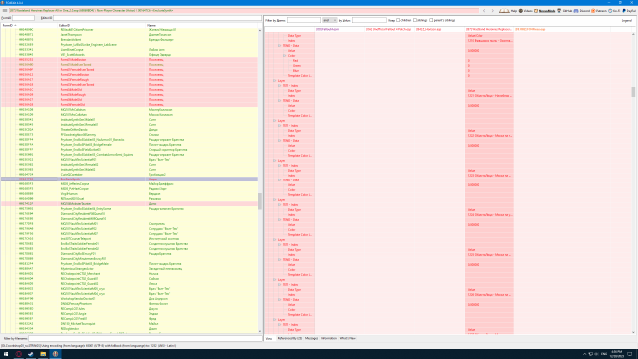Screen dimensions: 638x359
Task: Click the taskbar clock
Action: click(617, 354)
